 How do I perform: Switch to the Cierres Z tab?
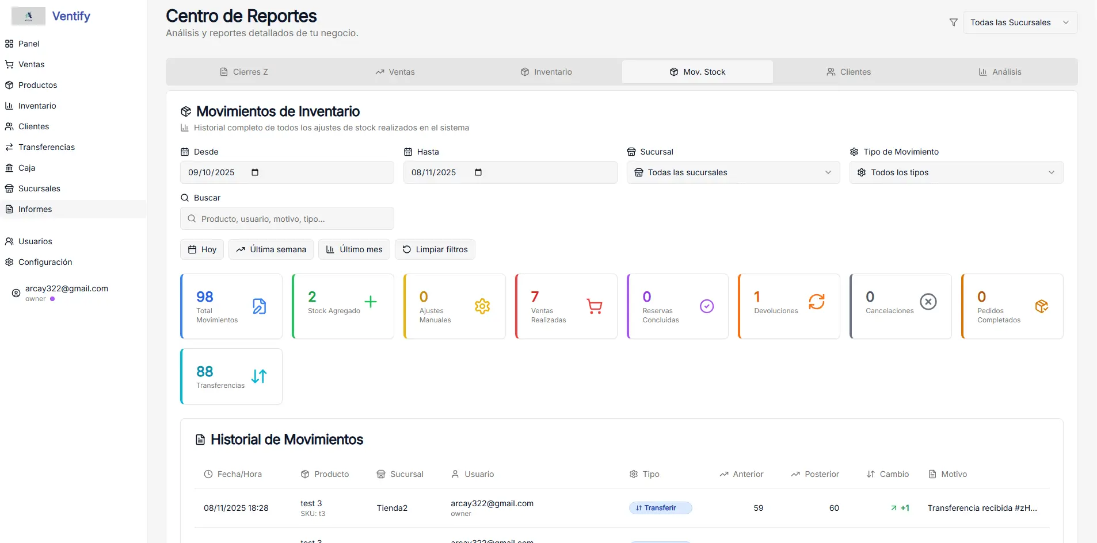coord(244,72)
